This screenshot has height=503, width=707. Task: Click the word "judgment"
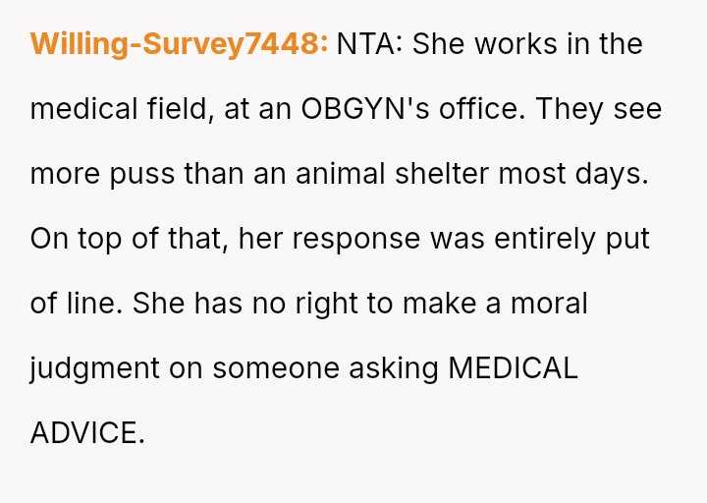[94, 368]
